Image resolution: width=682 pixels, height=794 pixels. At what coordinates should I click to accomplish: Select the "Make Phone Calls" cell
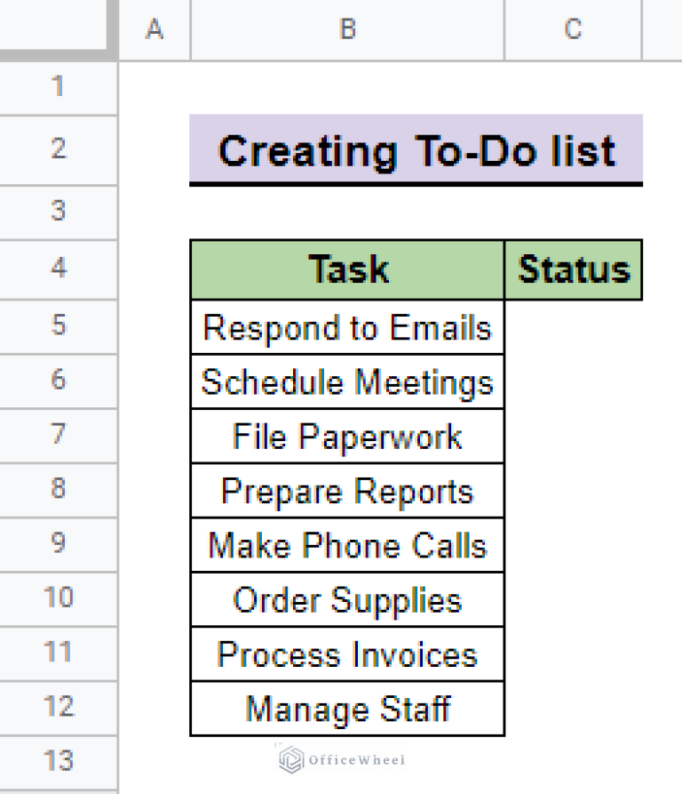(347, 545)
